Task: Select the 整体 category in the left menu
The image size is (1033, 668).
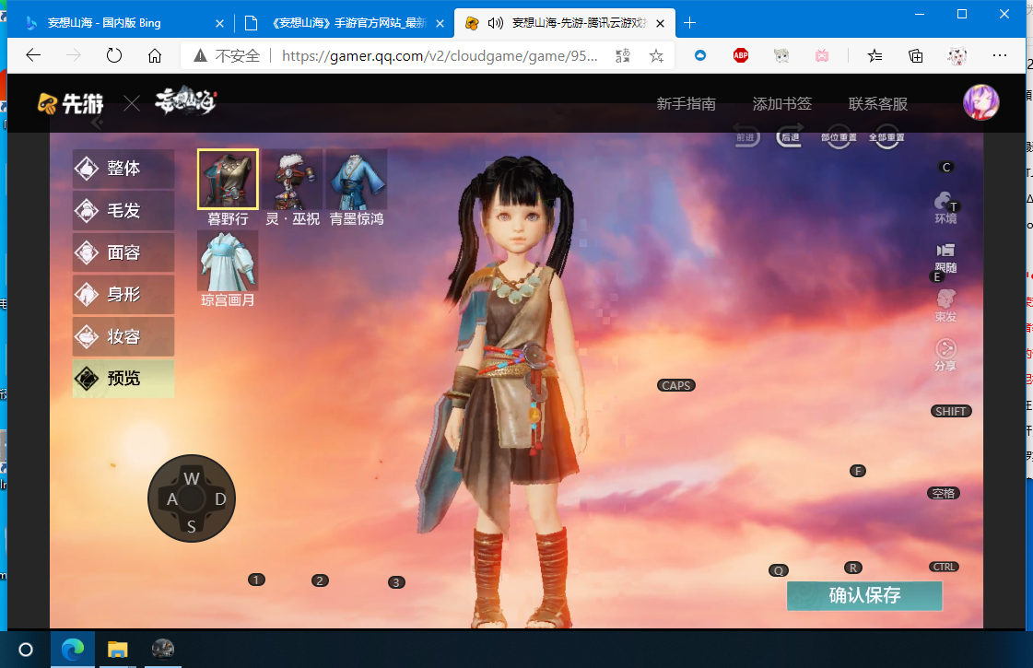Action: click(123, 169)
